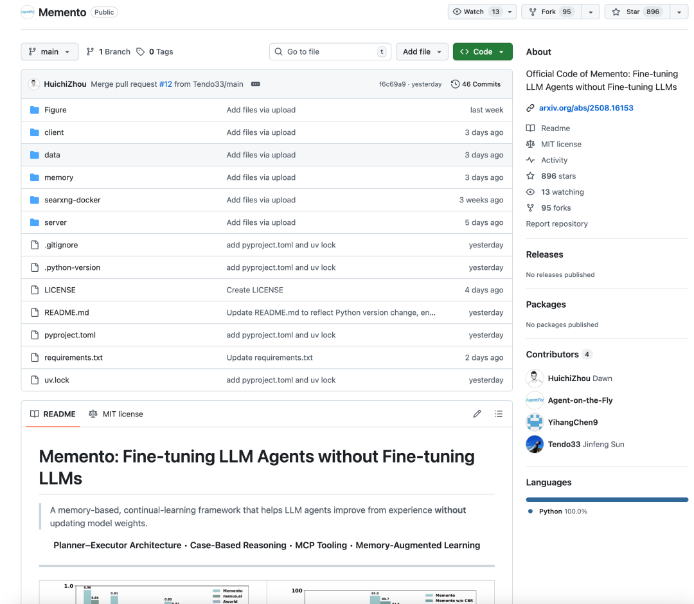The height and width of the screenshot is (604, 694).
Task: Click the LICENSE file icon
Action: 35,290
